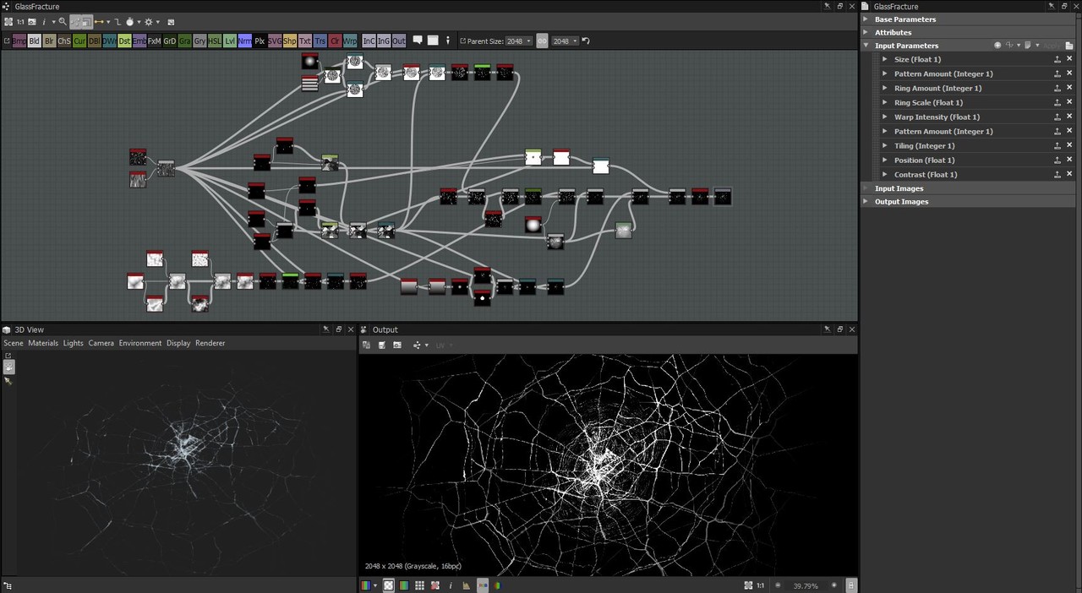Add a Blend node via Bld button
Image resolution: width=1082 pixels, height=593 pixels.
click(34, 41)
